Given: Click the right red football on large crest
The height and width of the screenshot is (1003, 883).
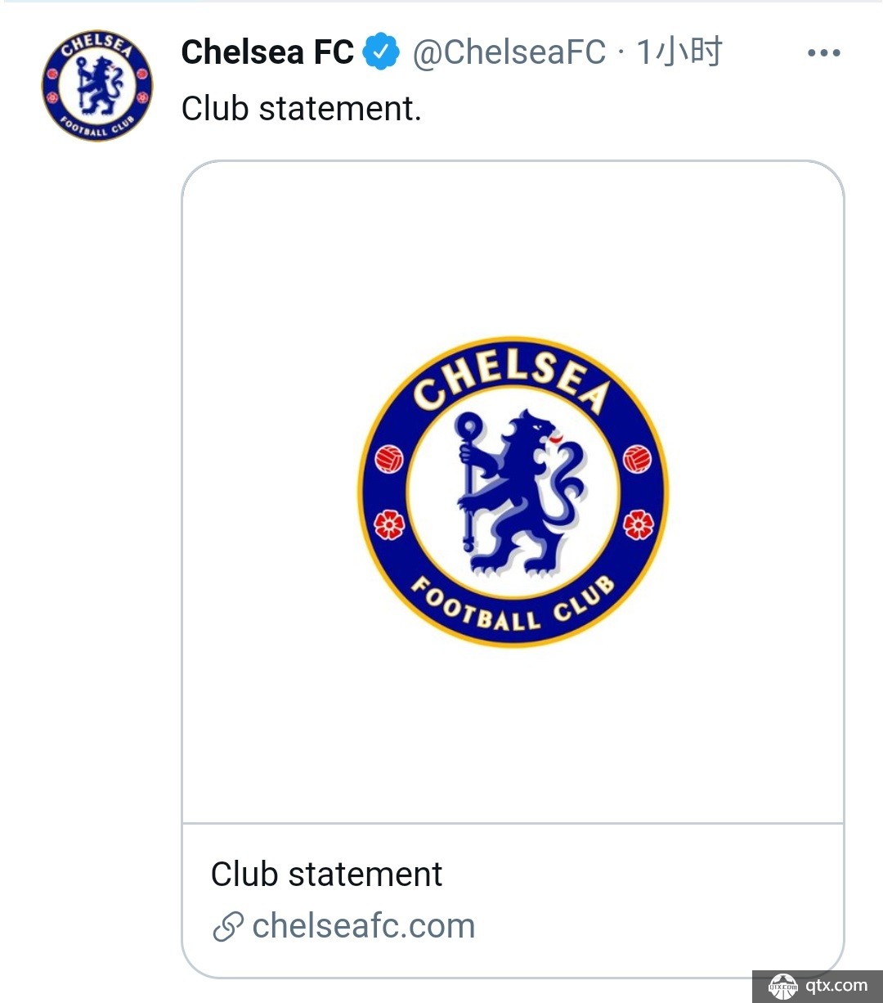Looking at the screenshot, I should tap(637, 459).
